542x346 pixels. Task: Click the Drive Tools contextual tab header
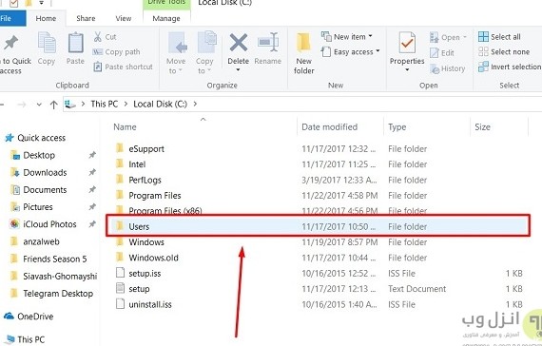click(x=166, y=4)
